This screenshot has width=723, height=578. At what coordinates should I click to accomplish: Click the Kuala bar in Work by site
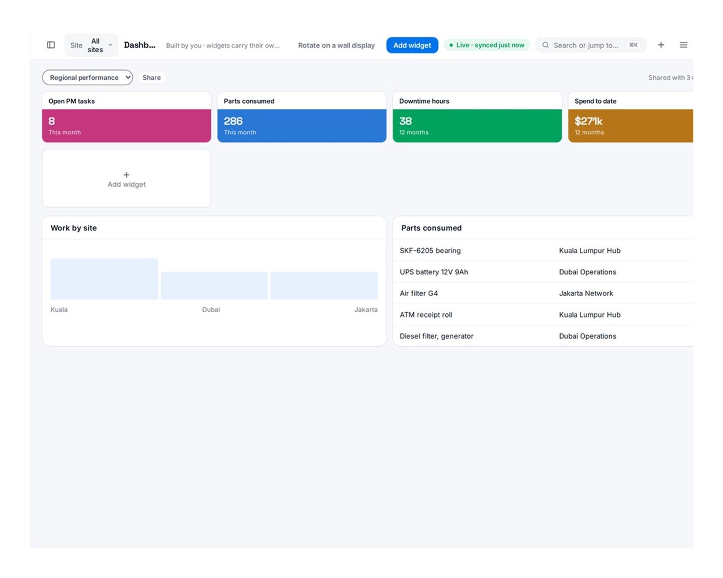tap(104, 279)
